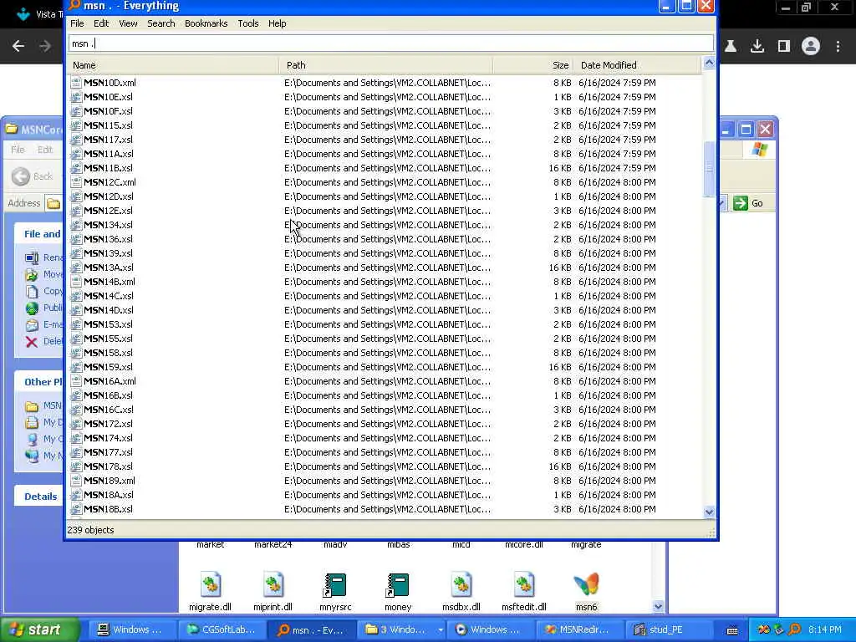Click the Start button

tap(38, 629)
